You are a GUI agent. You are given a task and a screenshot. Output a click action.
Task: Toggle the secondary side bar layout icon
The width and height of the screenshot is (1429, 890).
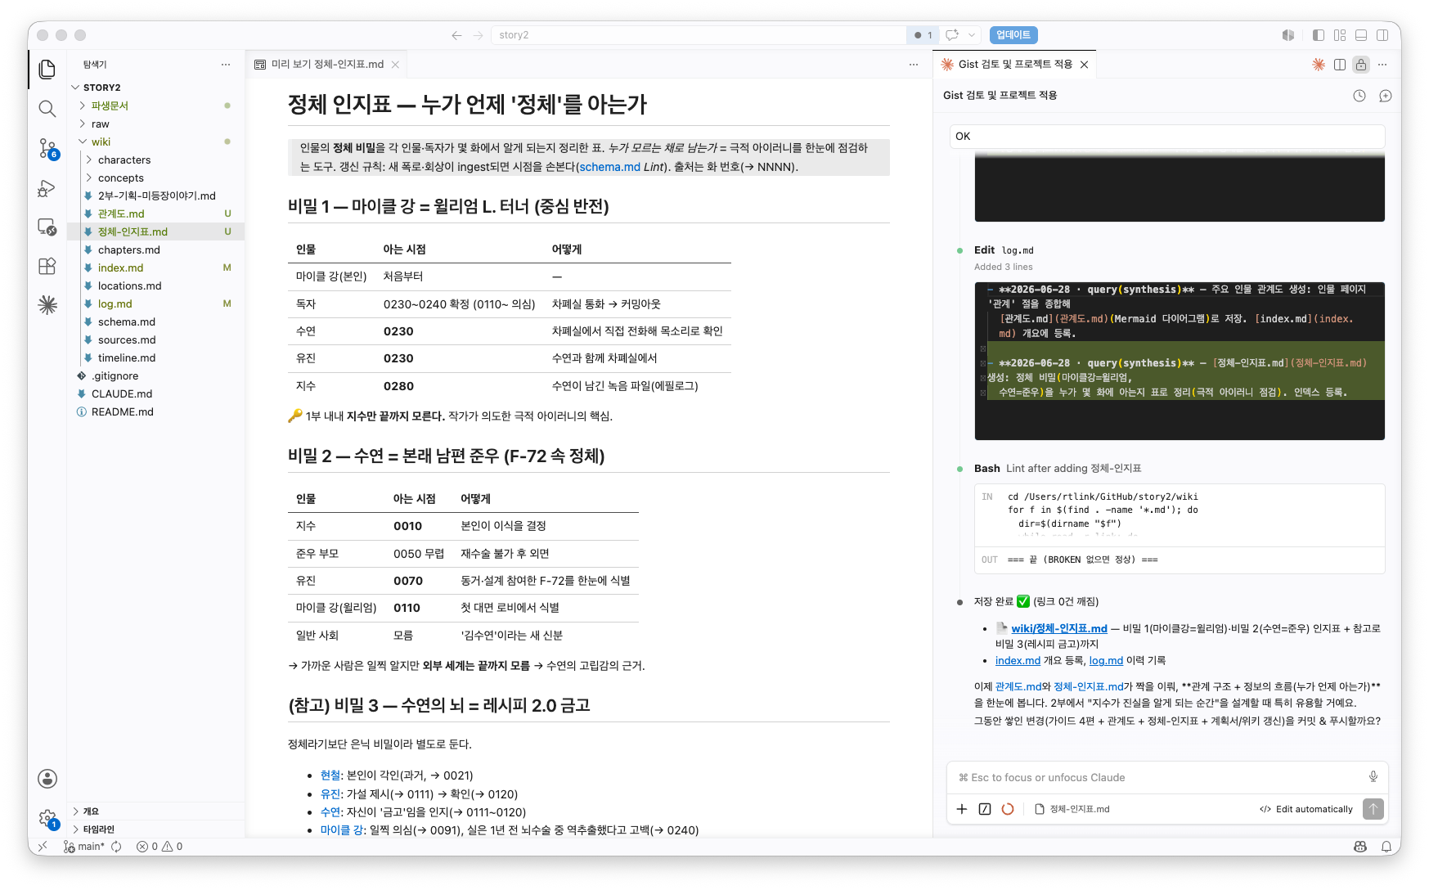pyautogui.click(x=1382, y=35)
